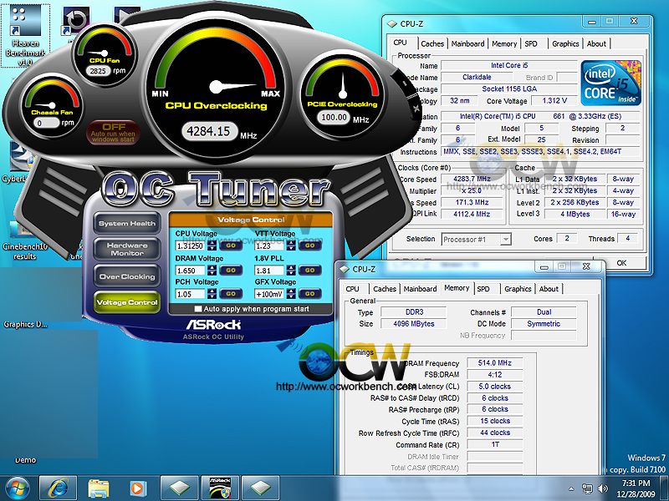The width and height of the screenshot is (669, 501).
Task: Apply PCH Voltage with GO button
Action: pyautogui.click(x=231, y=294)
